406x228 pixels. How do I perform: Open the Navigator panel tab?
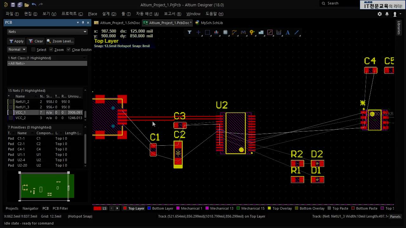30,208
